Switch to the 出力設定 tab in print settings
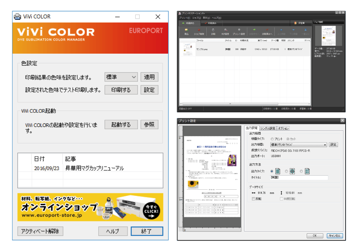The width and height of the screenshot is (360, 252). 252,128
